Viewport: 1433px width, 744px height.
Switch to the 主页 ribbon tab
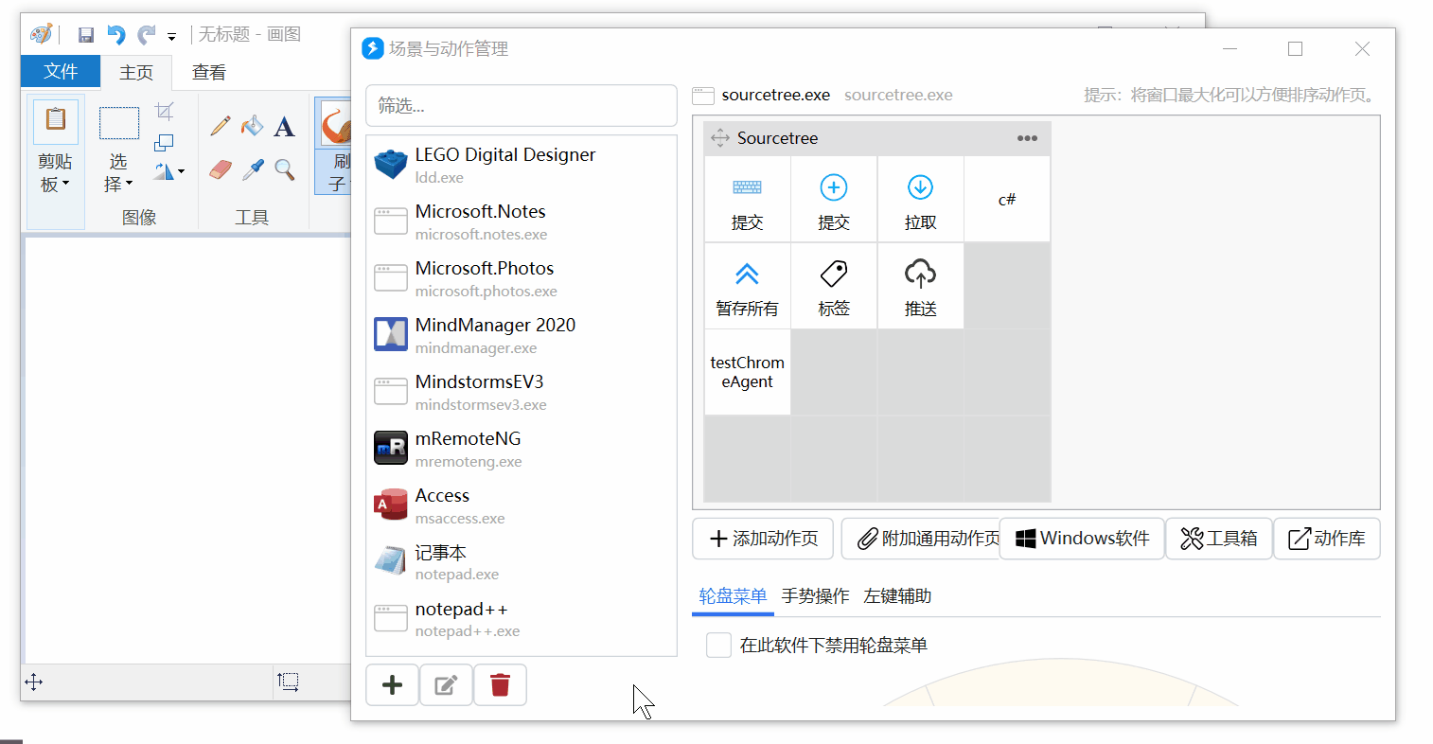pos(136,72)
